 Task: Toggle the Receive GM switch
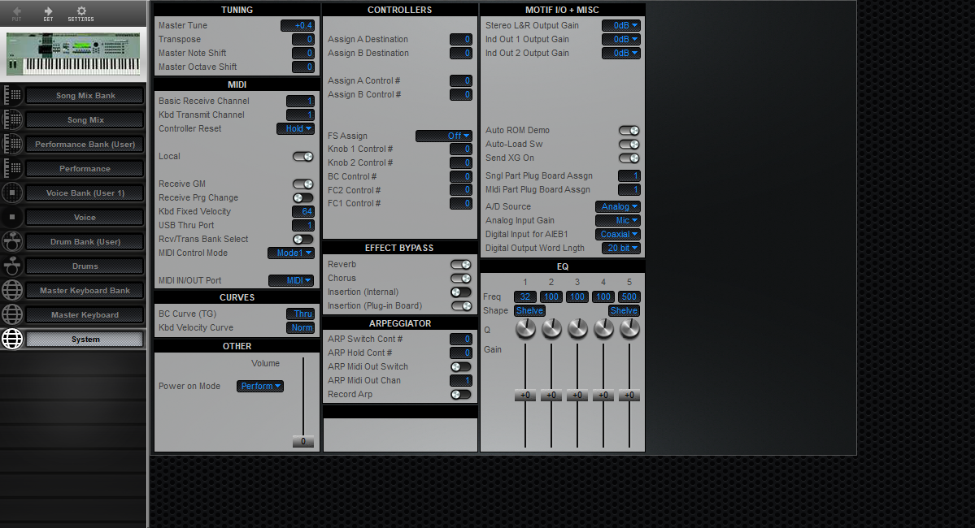coord(303,184)
